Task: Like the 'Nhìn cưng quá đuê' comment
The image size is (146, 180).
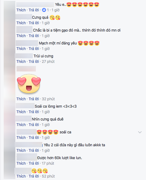Action: coord(21,124)
